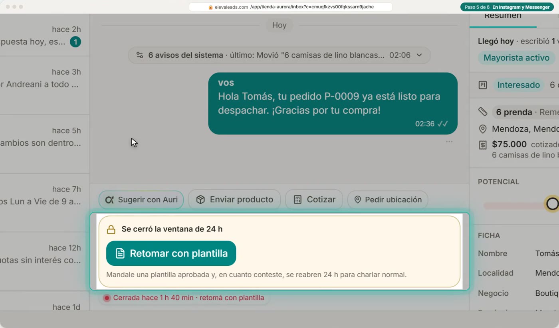Click the Auri logo icon
Viewport: 559px width, 328px height.
(x=109, y=200)
